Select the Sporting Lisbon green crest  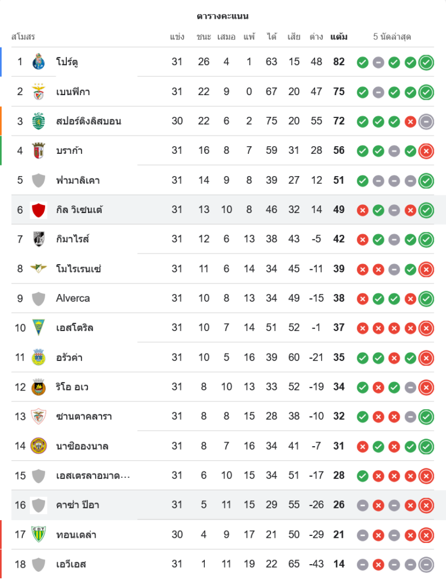click(x=39, y=121)
